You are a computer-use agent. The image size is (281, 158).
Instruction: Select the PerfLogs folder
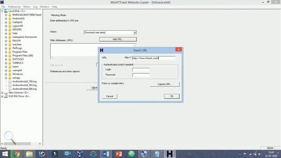[17, 48]
